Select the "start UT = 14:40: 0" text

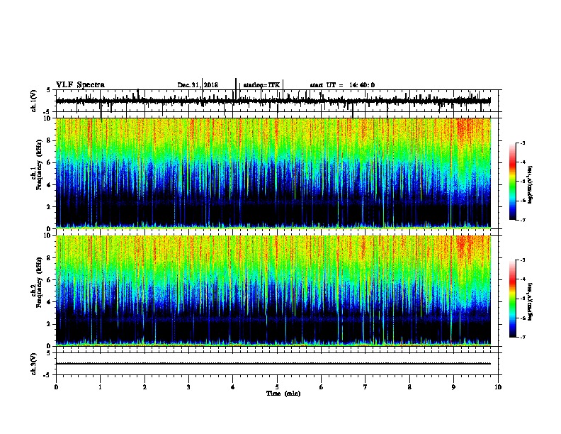(342, 85)
